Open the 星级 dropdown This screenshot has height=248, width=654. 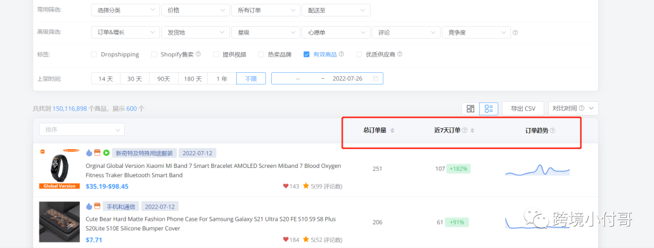266,32
